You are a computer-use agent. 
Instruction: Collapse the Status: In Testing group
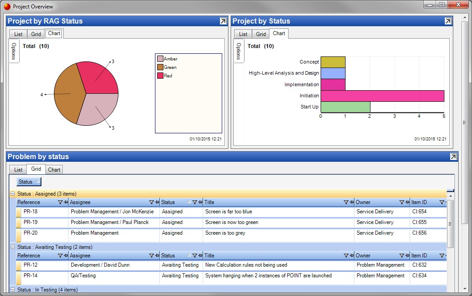tap(12, 290)
